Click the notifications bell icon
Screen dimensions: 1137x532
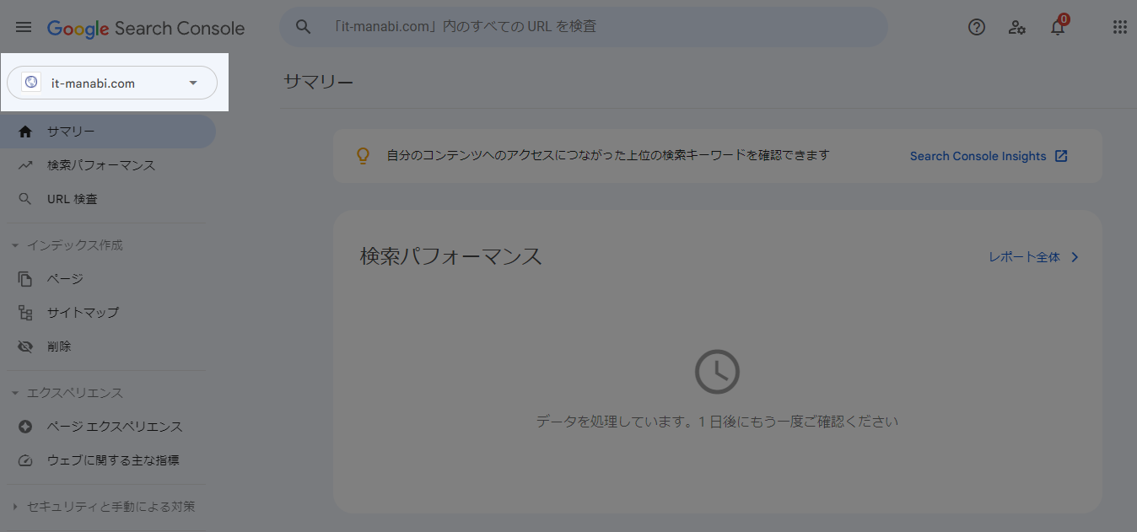point(1057,27)
